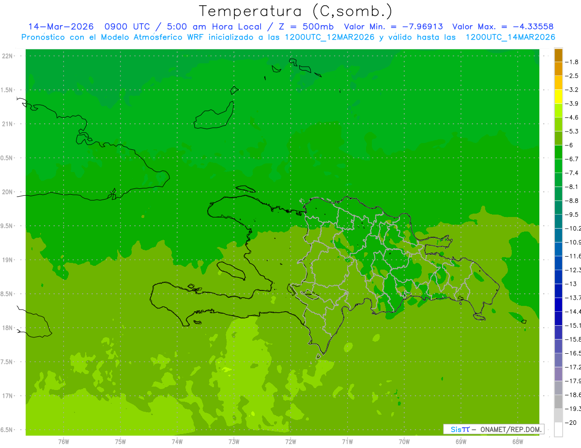Click the "74W" longitude label
Screen dimensions: 581x448
point(177,442)
